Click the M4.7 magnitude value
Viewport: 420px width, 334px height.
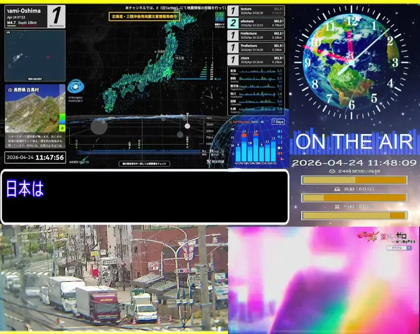(x=11, y=23)
